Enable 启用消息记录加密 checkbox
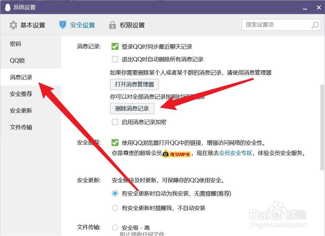The image size is (325, 236). point(115,122)
